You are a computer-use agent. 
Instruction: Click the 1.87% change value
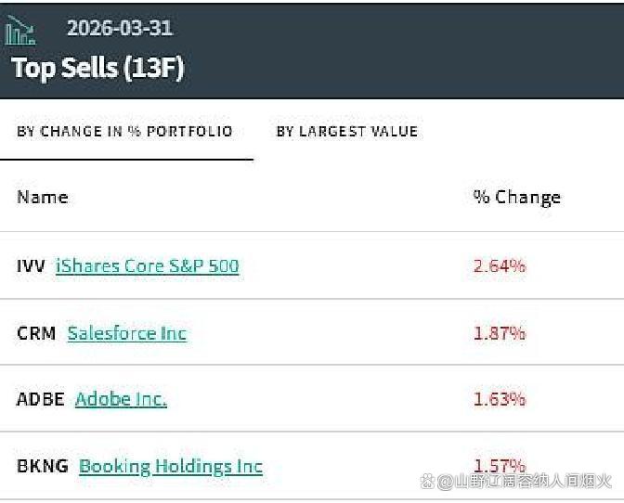[500, 333]
